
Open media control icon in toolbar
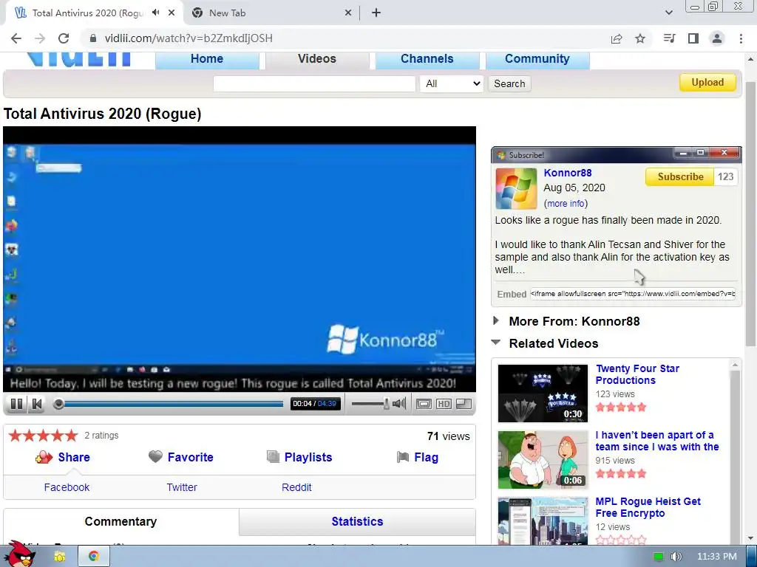[669, 38]
